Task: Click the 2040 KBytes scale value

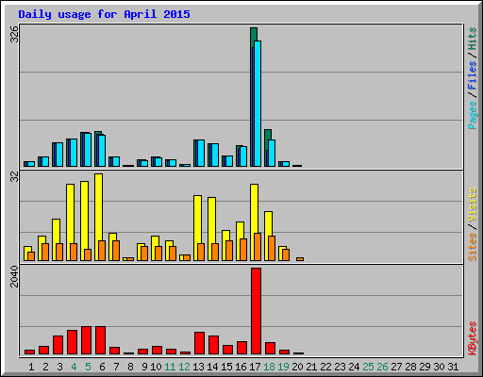Action: [14, 276]
